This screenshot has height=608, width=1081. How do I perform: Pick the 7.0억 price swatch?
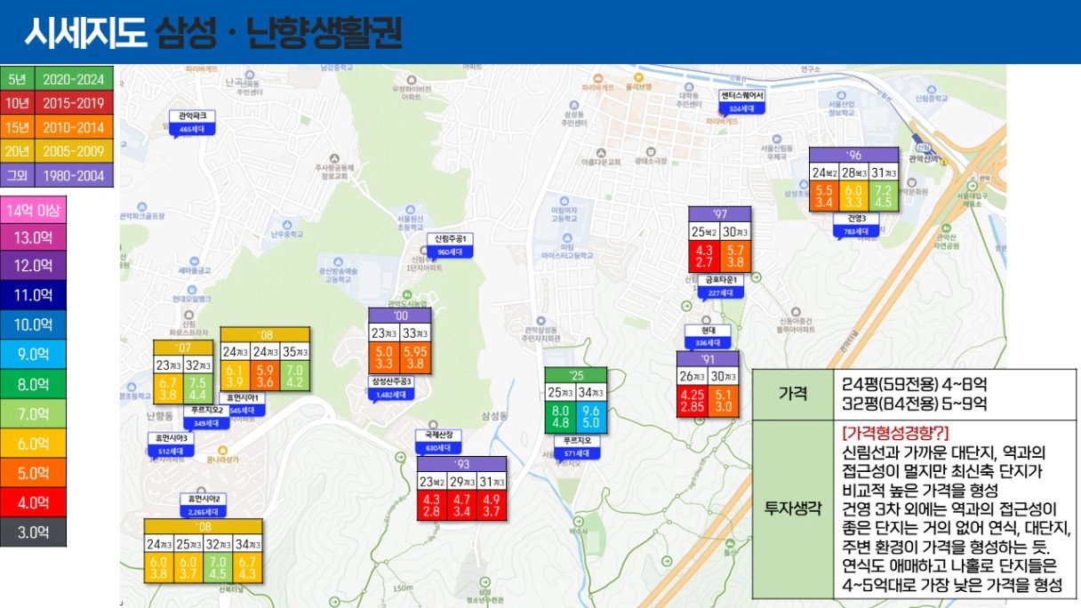pyautogui.click(x=34, y=414)
